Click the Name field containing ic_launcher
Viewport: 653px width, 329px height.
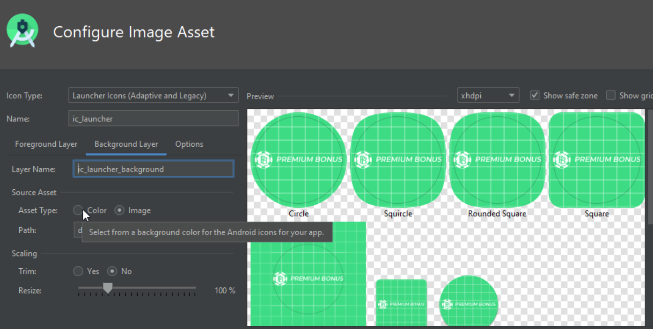point(153,119)
